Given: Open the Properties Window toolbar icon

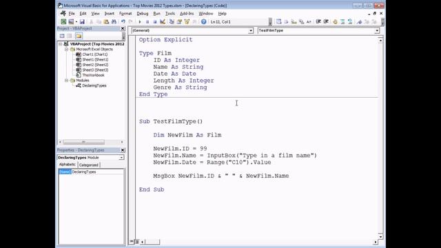Looking at the screenshot, I should click(179, 21).
